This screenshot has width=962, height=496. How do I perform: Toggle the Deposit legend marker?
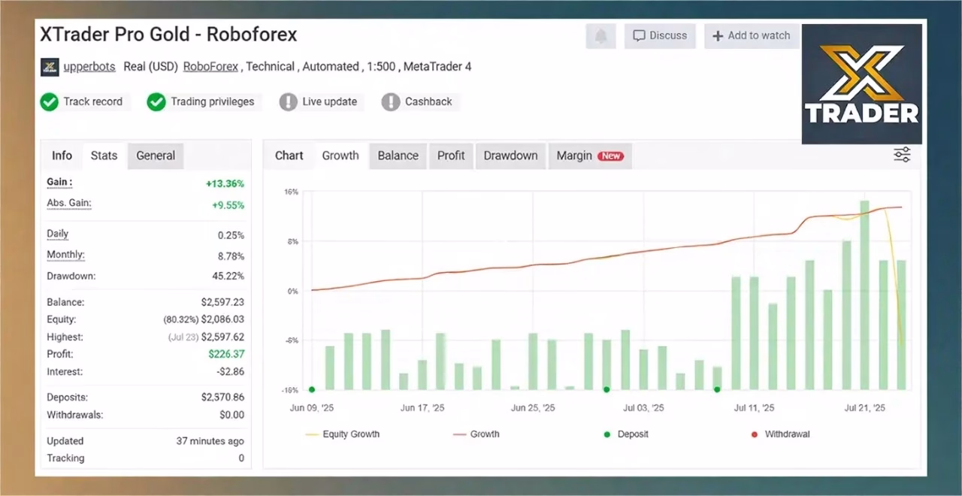pyautogui.click(x=626, y=434)
